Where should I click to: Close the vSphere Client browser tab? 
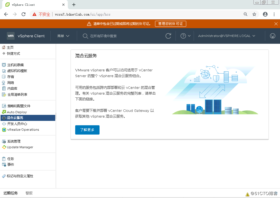(63, 5)
